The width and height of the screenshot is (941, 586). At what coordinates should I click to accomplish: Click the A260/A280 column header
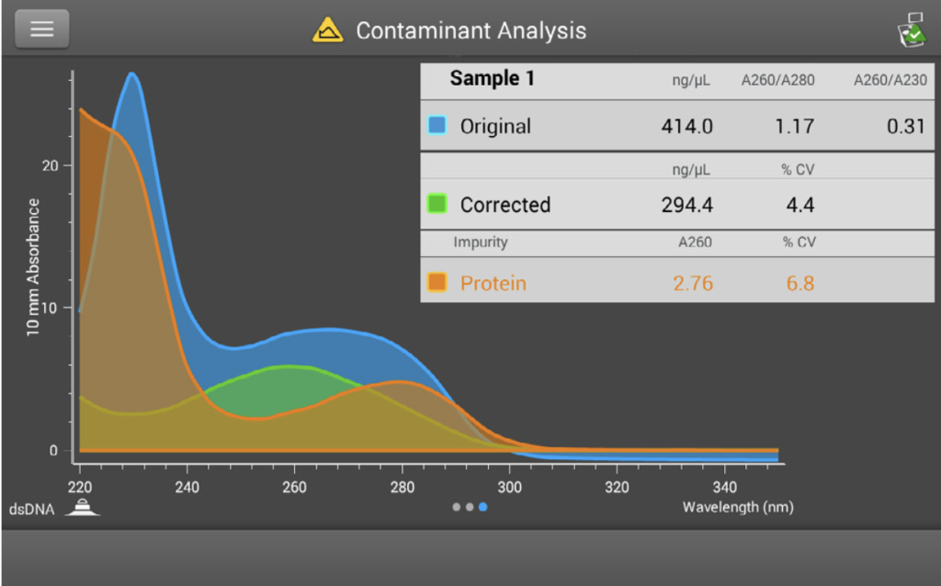point(777,80)
